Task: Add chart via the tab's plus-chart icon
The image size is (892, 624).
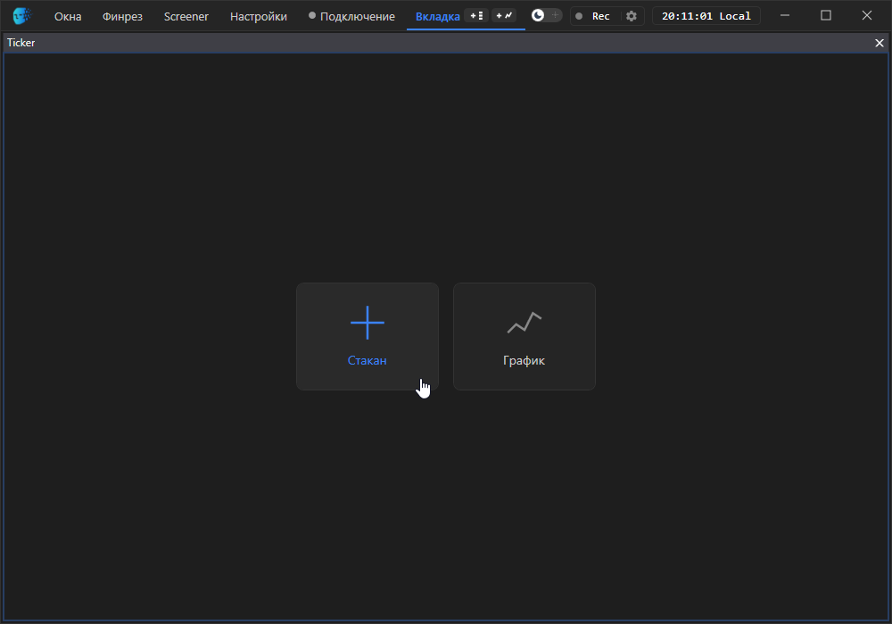Action: (x=504, y=16)
